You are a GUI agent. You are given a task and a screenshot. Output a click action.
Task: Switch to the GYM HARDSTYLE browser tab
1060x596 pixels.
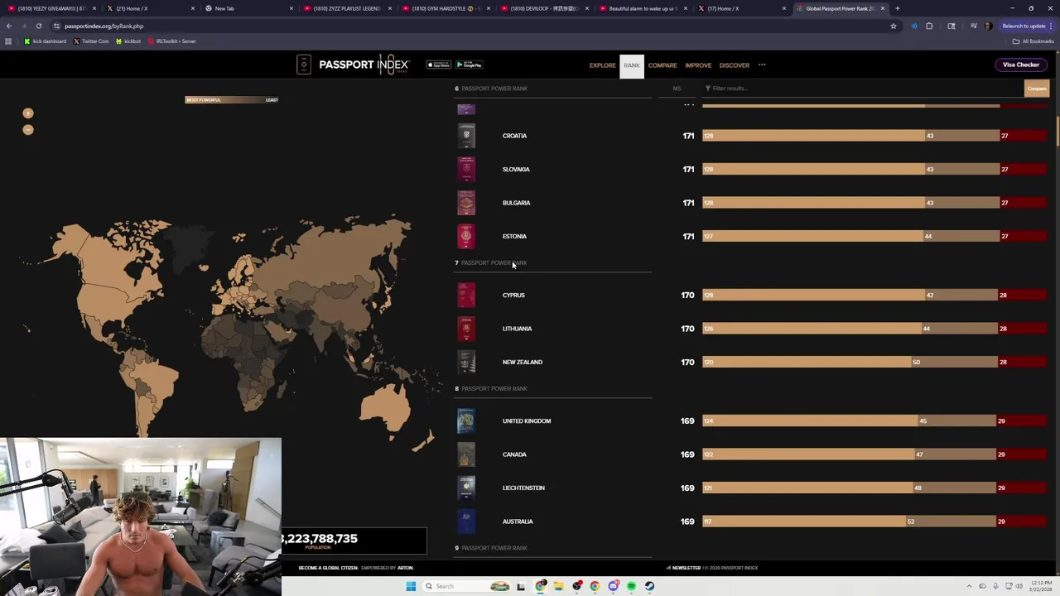pos(446,8)
